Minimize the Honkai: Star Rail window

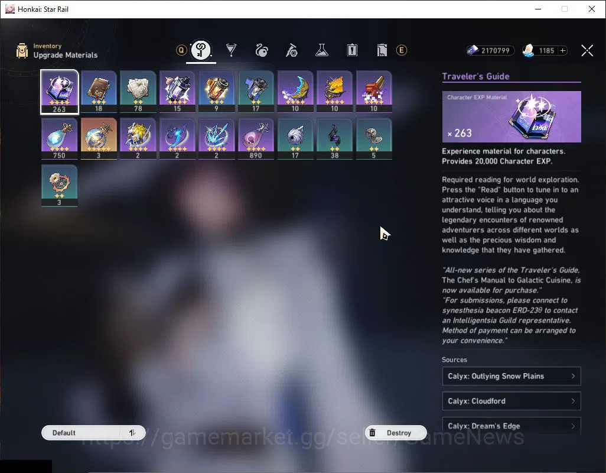(x=537, y=9)
